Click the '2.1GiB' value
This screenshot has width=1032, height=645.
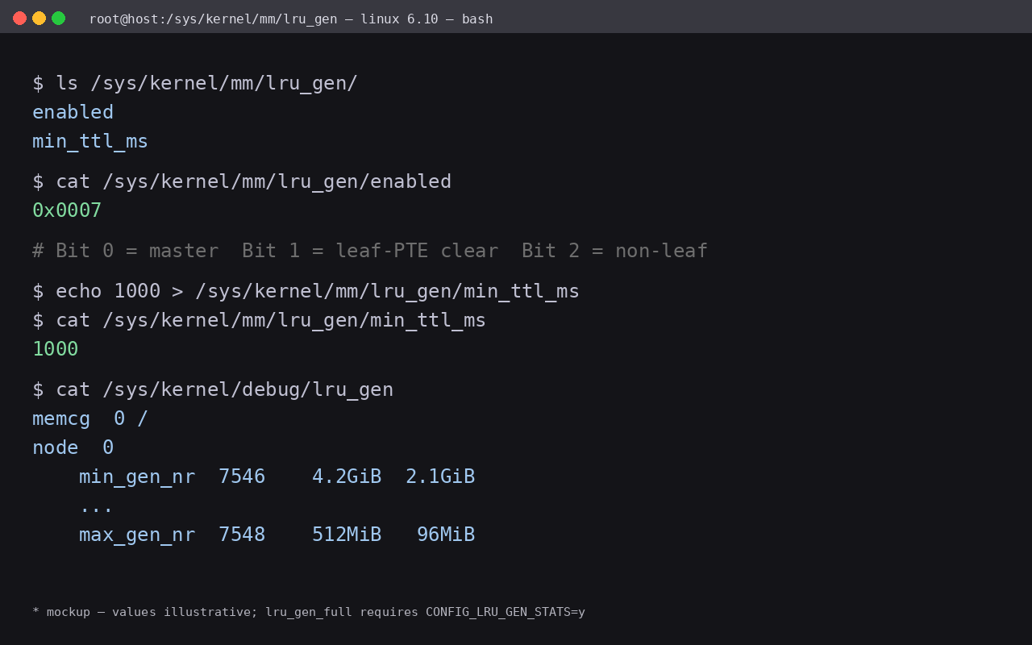pyautogui.click(x=440, y=476)
